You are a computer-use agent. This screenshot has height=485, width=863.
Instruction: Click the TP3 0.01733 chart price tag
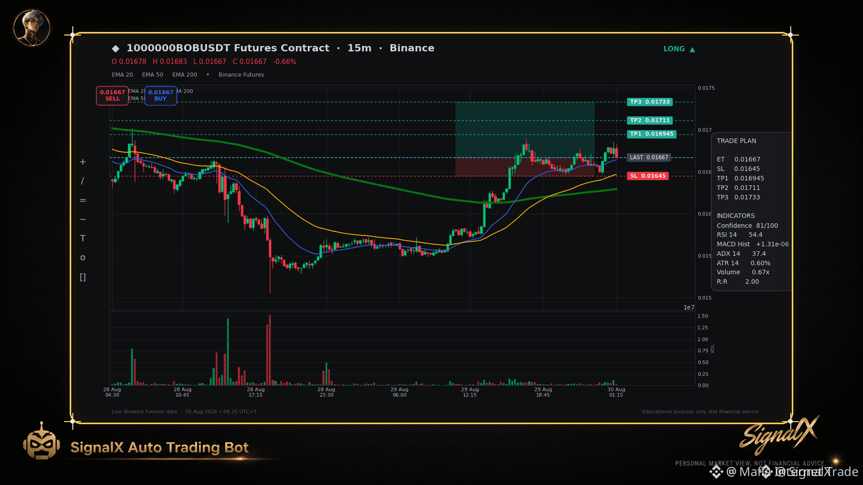[650, 102]
